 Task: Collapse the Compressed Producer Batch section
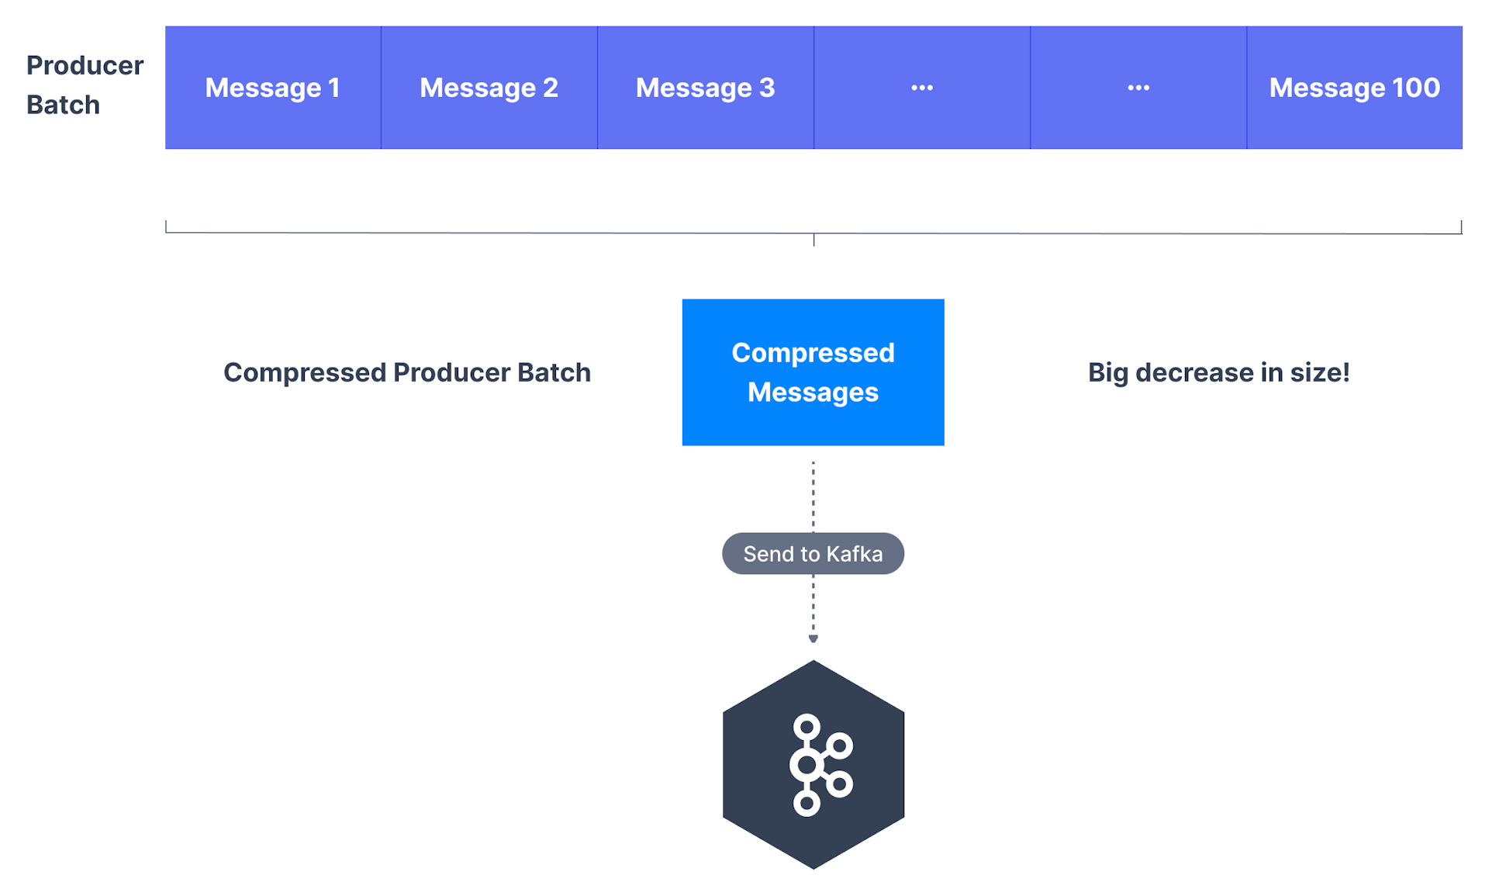(x=406, y=372)
